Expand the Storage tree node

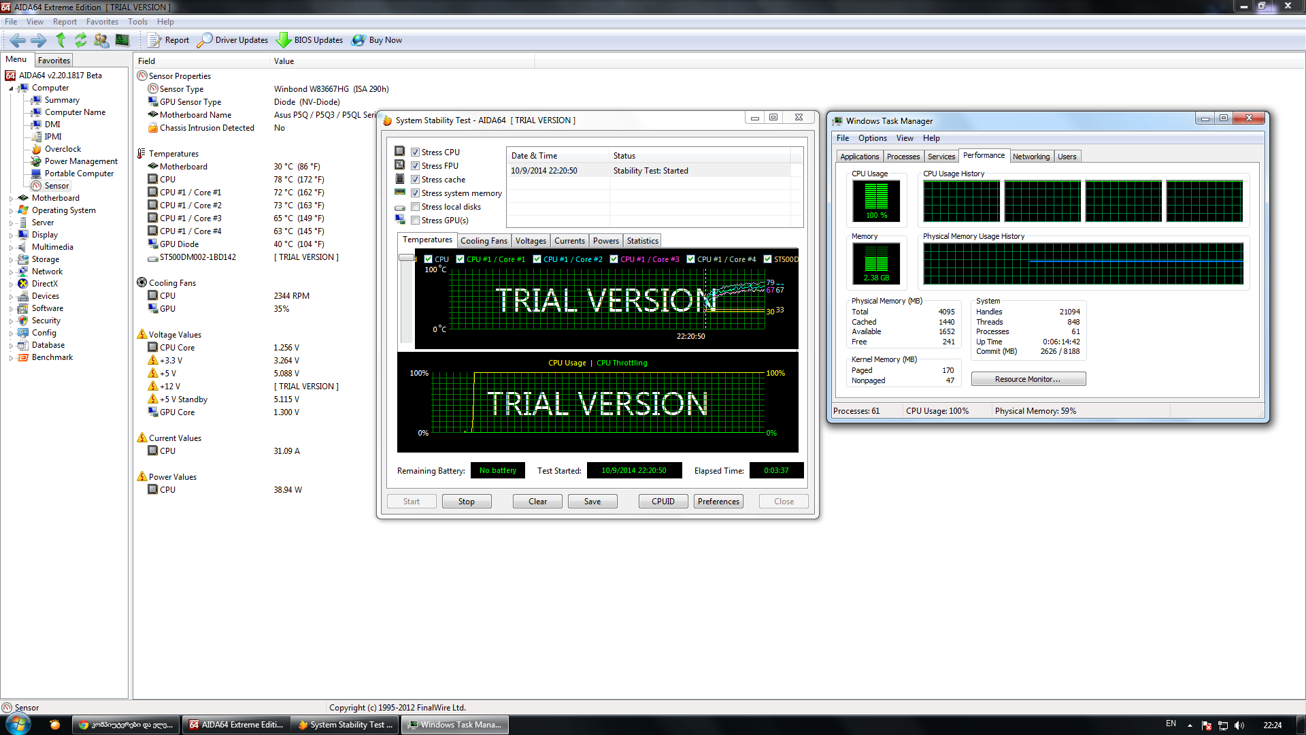11,260
